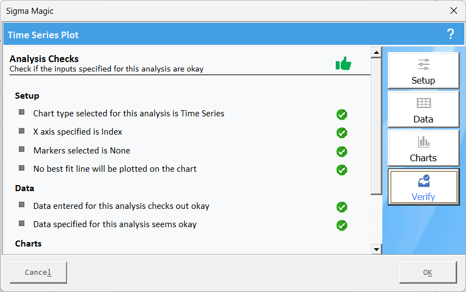Screen dimensions: 466x292
Task: Click green checkmark next to X axis Index
Action: click(x=342, y=133)
